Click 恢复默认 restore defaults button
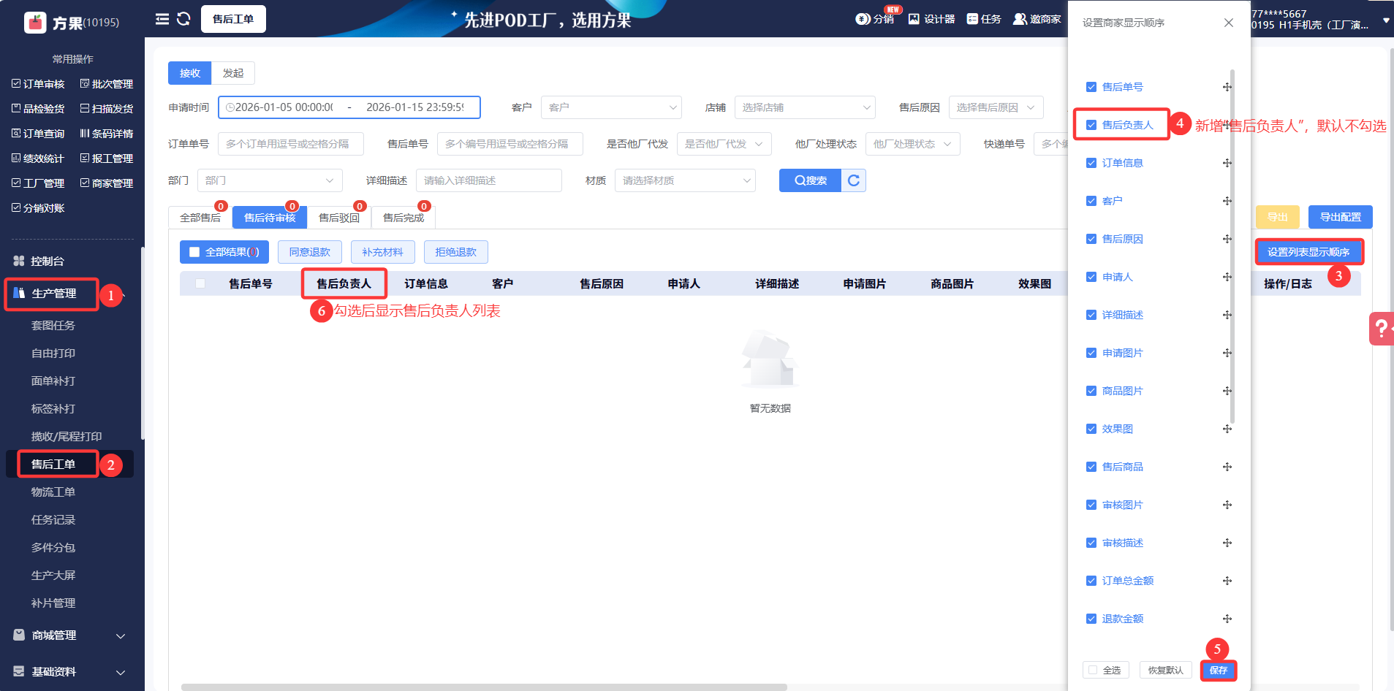 click(1166, 670)
